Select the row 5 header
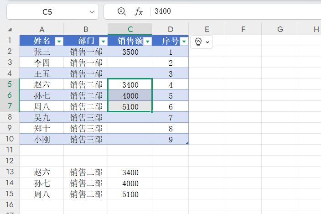The image size is (321, 214). click(10, 84)
